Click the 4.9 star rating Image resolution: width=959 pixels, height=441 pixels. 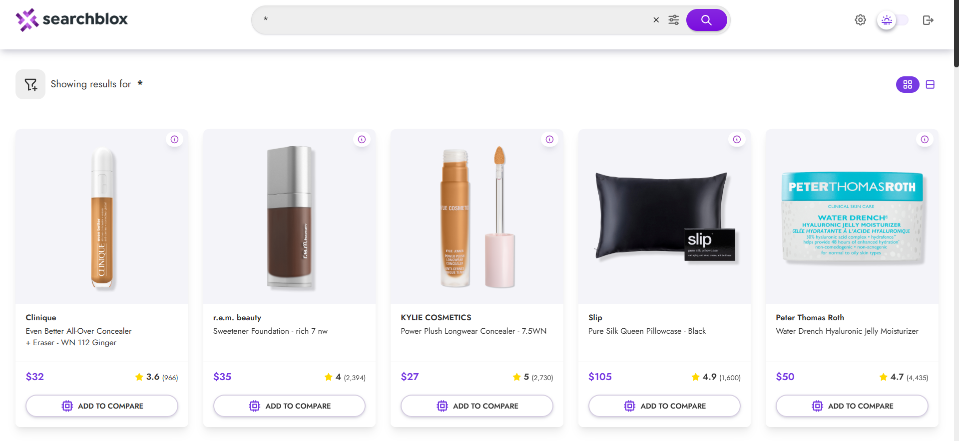pos(716,377)
